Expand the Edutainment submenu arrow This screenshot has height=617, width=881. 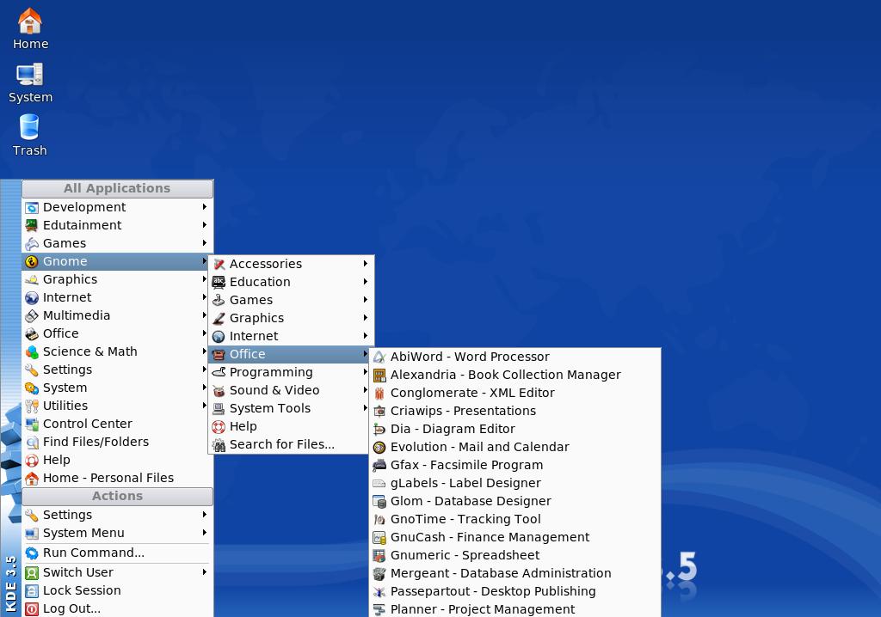click(205, 225)
